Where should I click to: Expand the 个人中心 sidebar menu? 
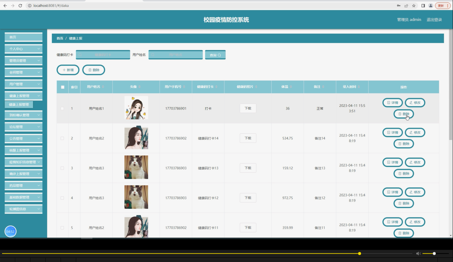pos(24,49)
